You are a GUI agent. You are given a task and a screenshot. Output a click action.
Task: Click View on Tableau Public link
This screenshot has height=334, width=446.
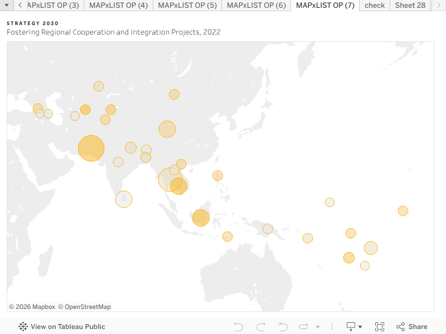[67, 327]
